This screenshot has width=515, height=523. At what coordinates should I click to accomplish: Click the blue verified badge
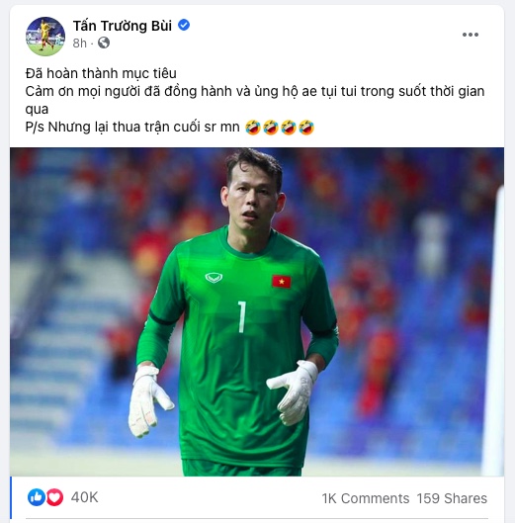pyautogui.click(x=184, y=25)
